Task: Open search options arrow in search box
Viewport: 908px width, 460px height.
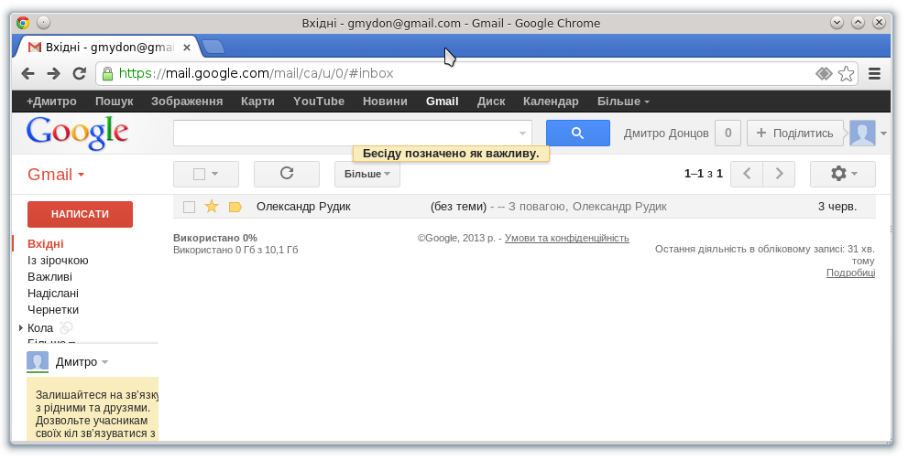Action: click(x=522, y=133)
